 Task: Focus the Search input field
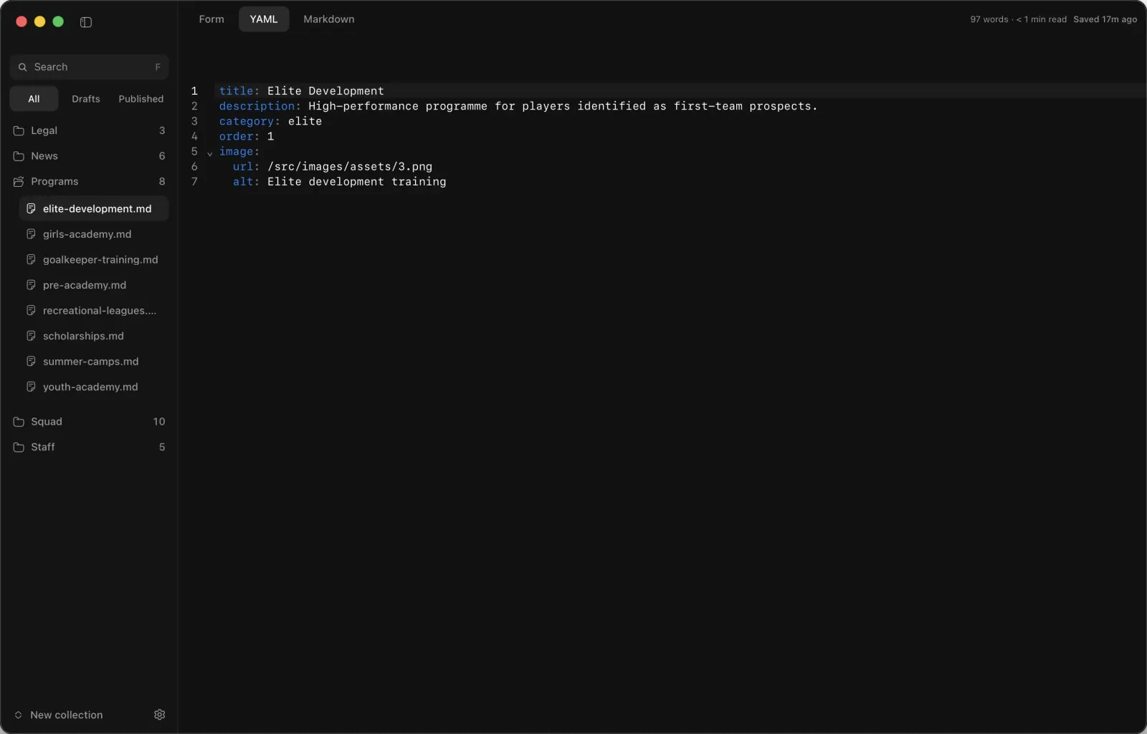89,67
